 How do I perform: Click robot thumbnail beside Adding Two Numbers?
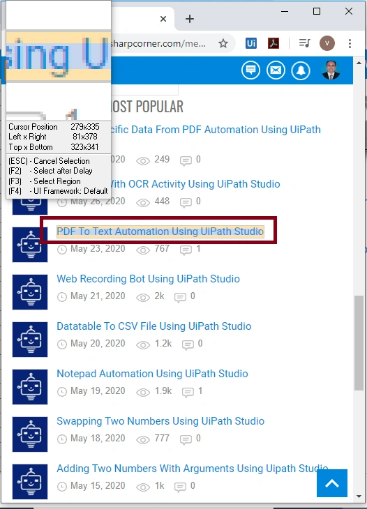pyautogui.click(x=30, y=481)
